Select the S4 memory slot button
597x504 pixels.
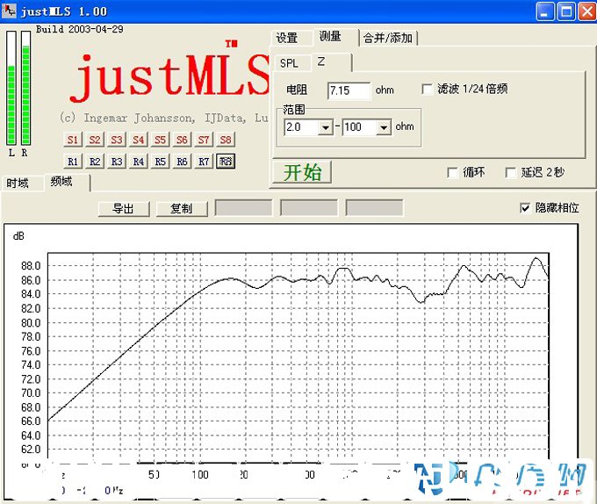pos(138,140)
